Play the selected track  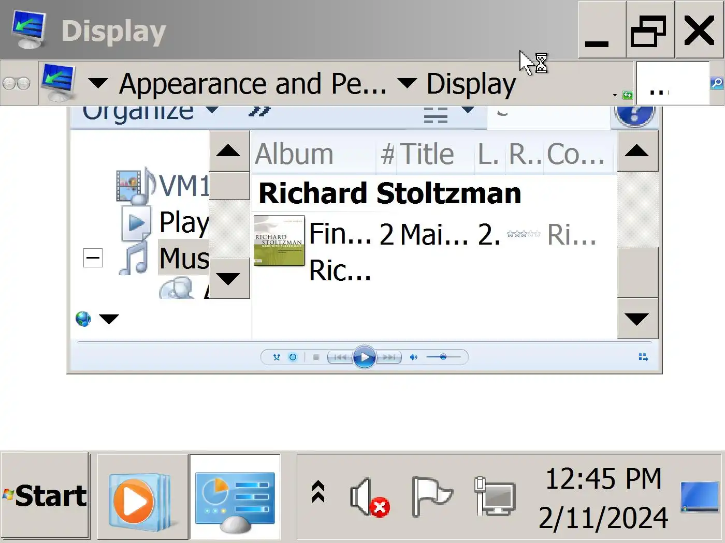[365, 357]
